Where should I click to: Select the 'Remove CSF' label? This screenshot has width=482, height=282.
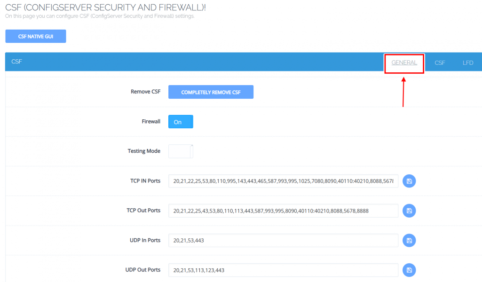(x=145, y=92)
